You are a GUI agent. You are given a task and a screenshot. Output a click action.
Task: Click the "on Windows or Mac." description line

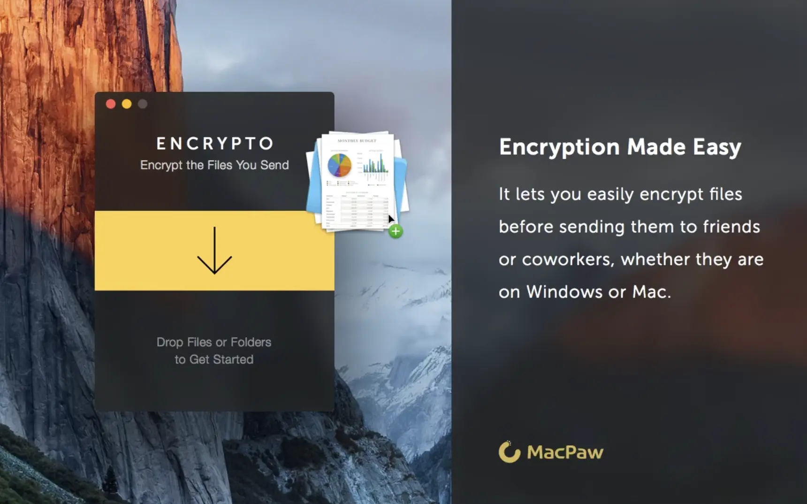585,292
